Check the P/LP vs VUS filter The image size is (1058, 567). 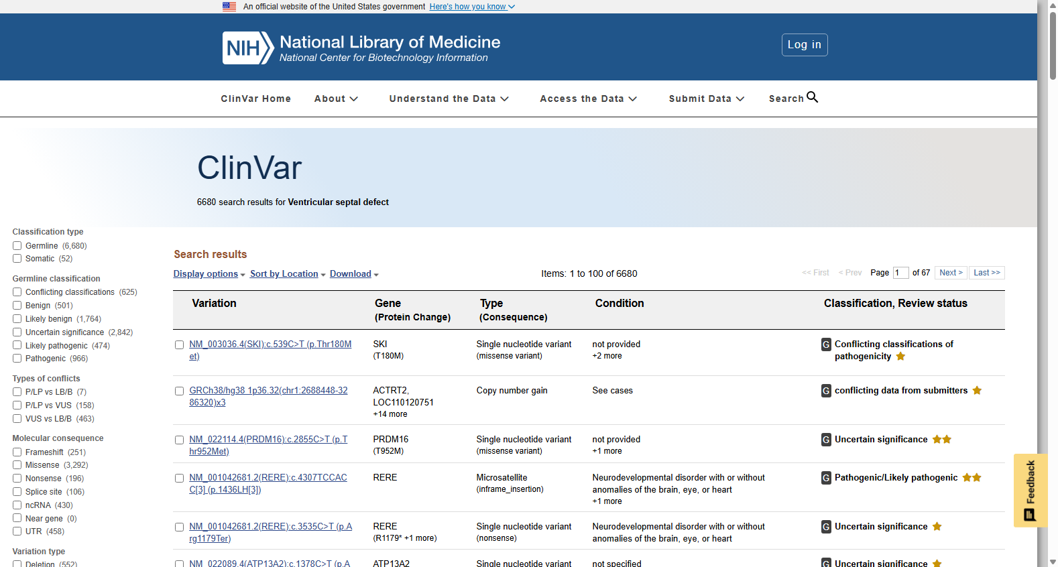(17, 405)
